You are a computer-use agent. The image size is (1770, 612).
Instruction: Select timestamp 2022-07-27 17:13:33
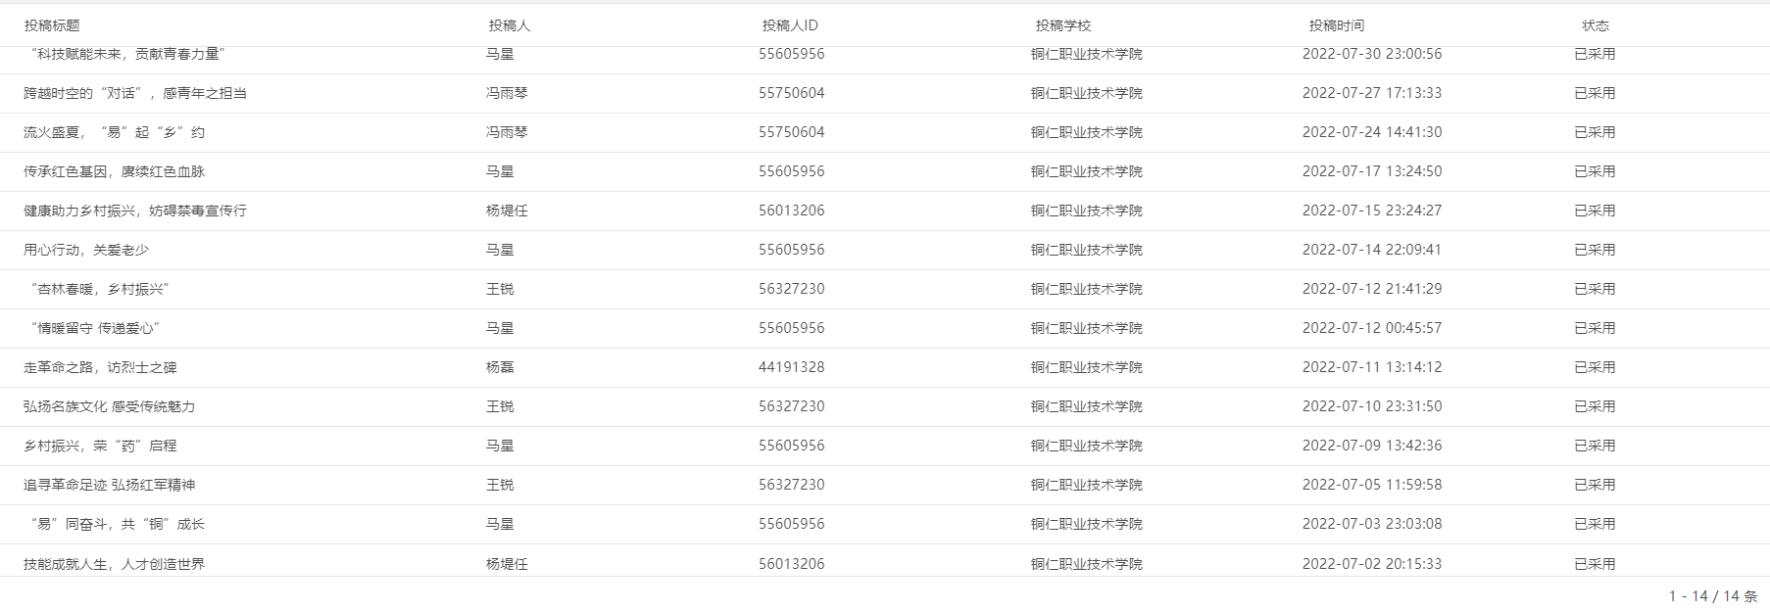tap(1372, 93)
